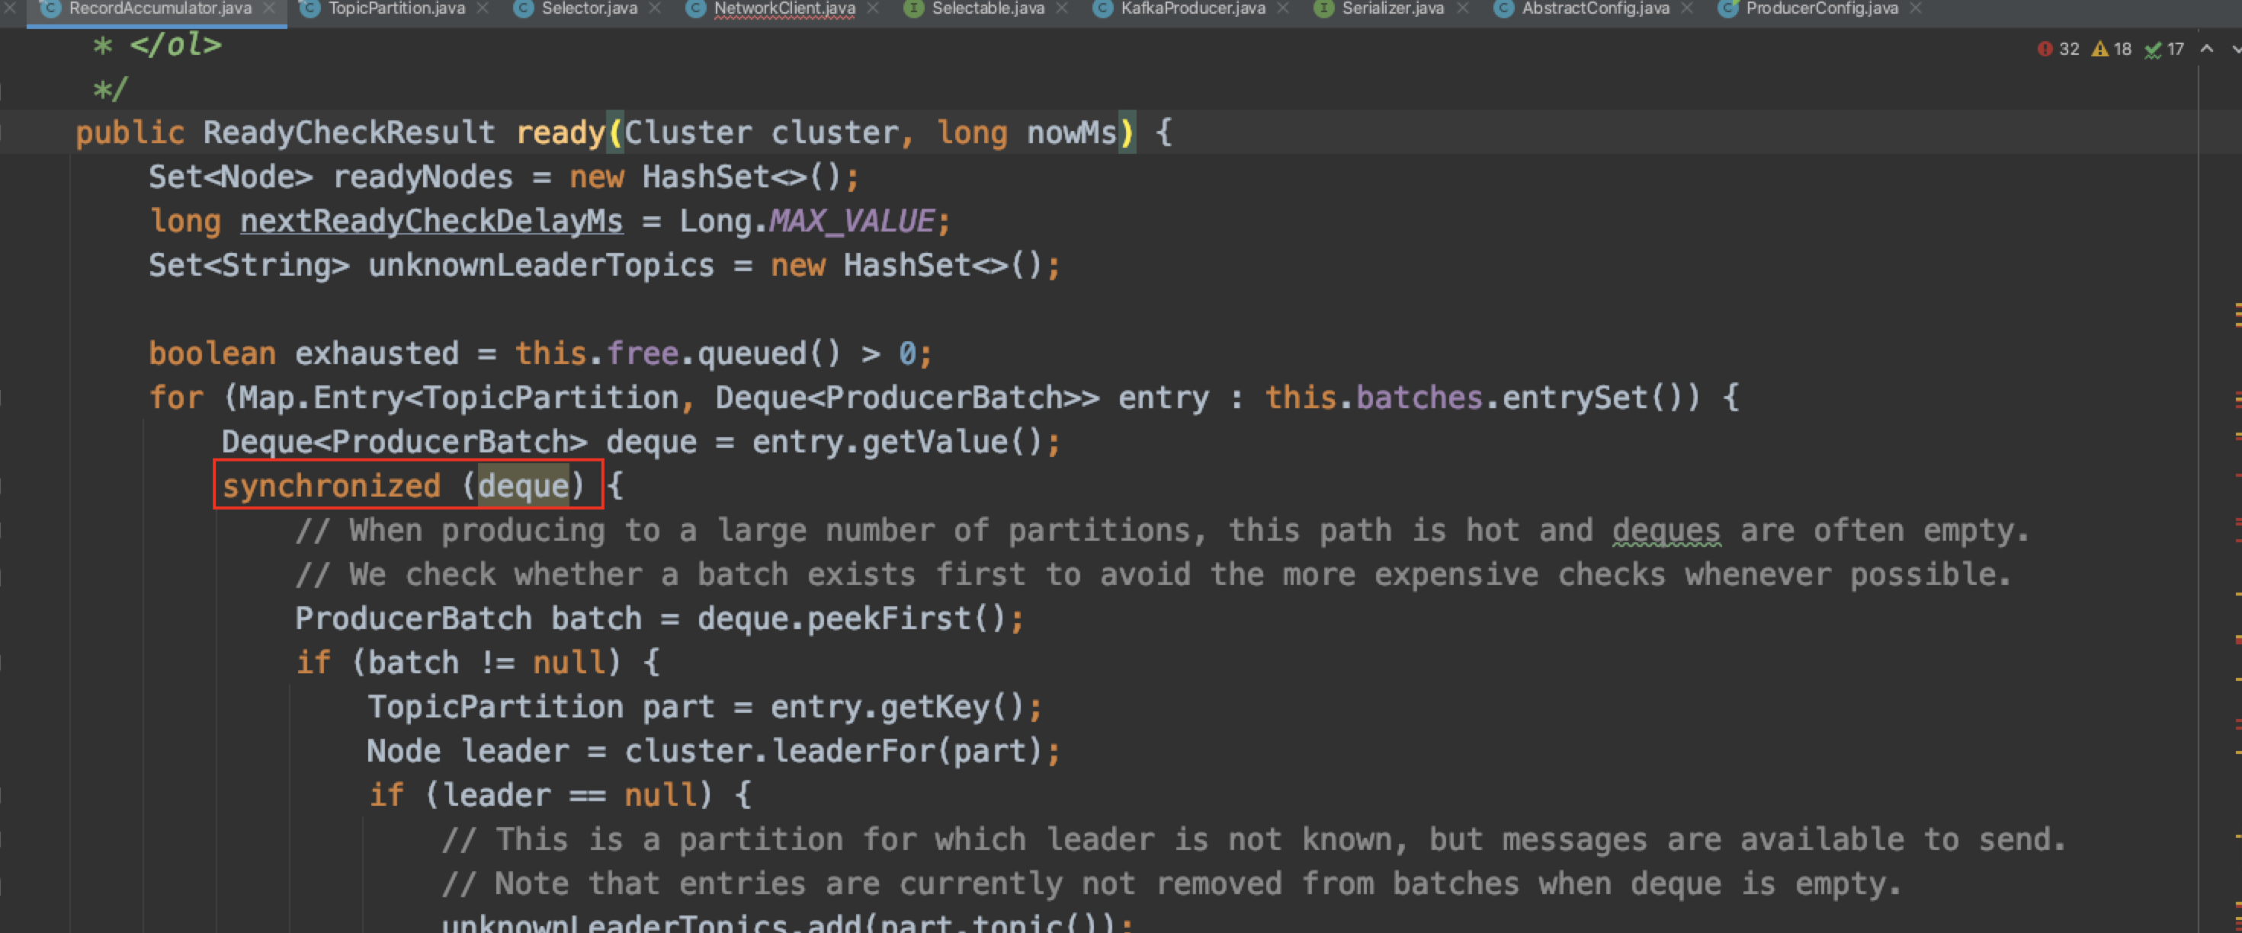The width and height of the screenshot is (2242, 933).
Task: Go to previous highlighted error with up arrow
Action: coord(2206,50)
